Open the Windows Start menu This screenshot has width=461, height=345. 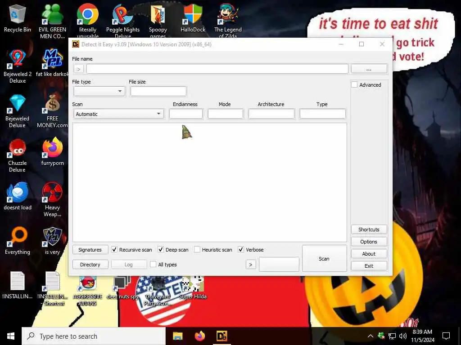tap(11, 336)
